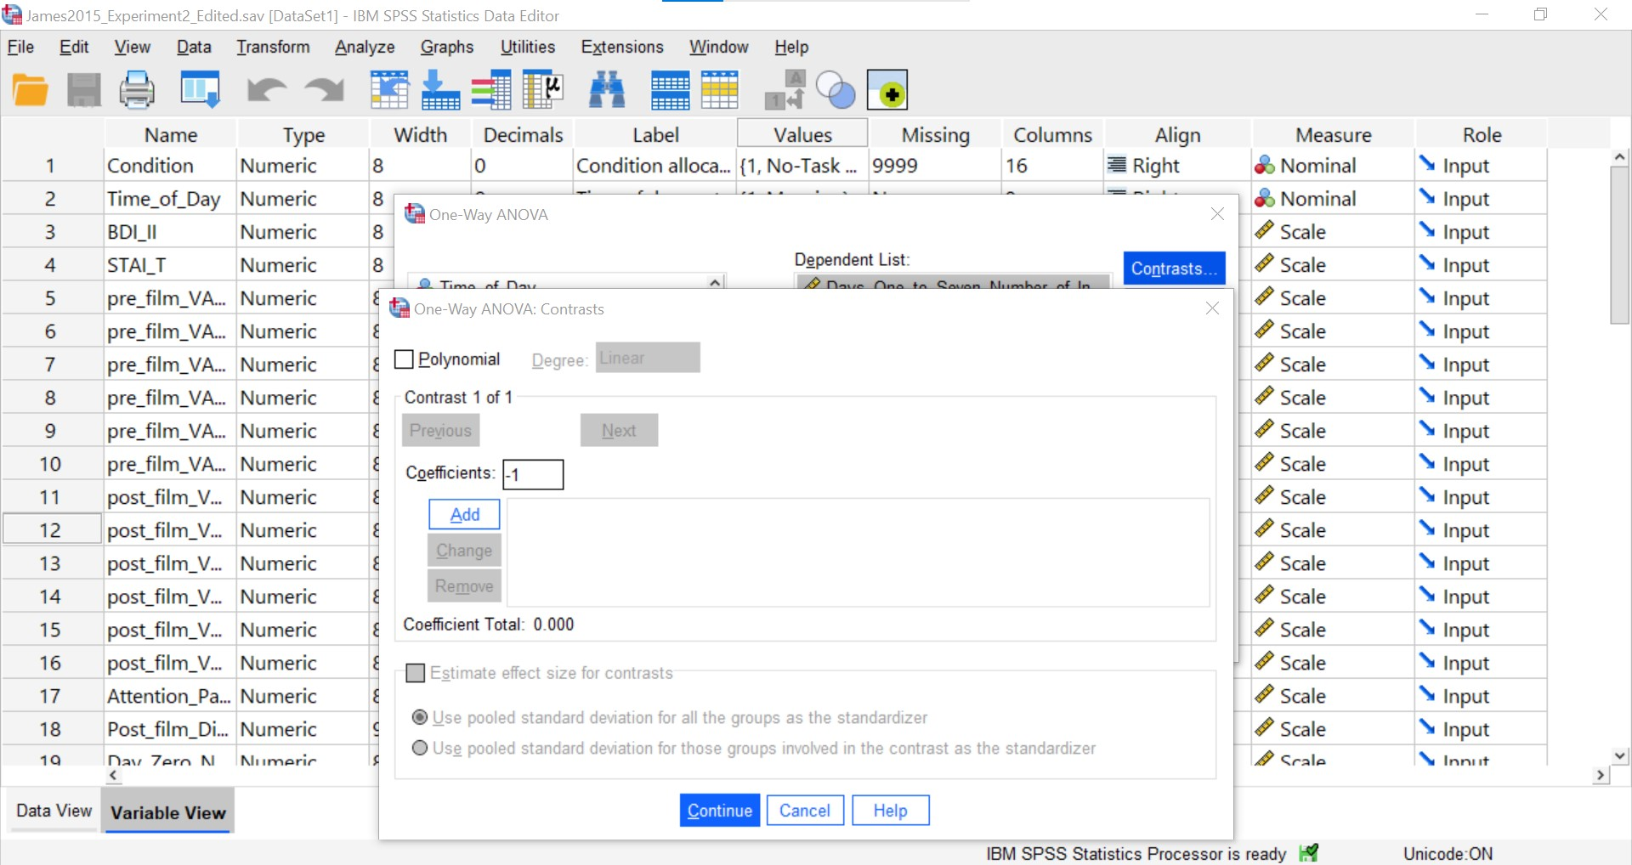The height and width of the screenshot is (865, 1632).
Task: Open the Extensions menu
Action: click(622, 47)
